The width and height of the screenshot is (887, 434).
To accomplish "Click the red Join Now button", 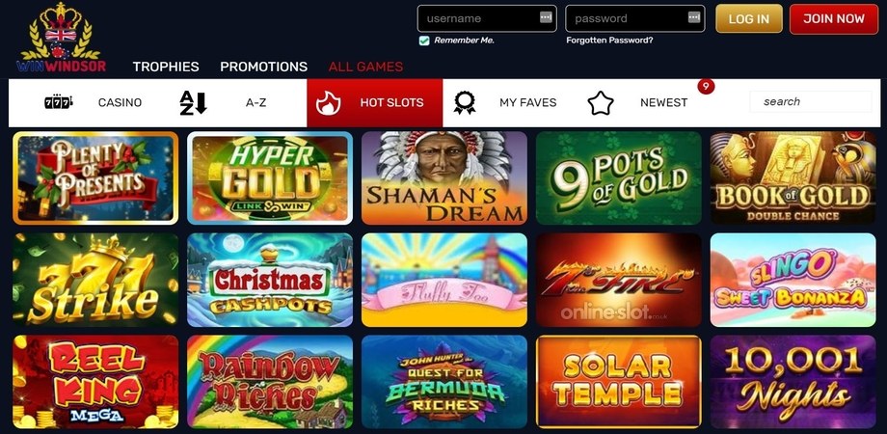I will point(834,18).
